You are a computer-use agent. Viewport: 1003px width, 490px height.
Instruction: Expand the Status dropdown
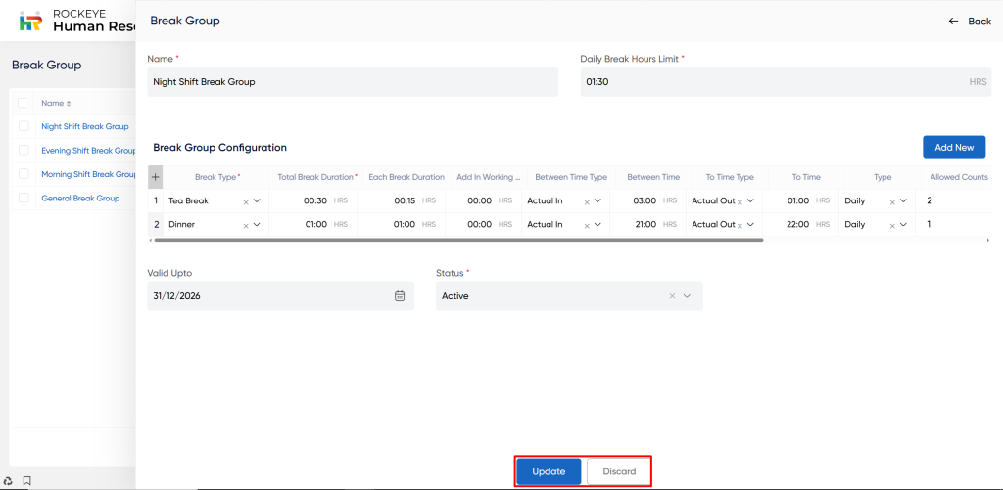pyautogui.click(x=688, y=296)
